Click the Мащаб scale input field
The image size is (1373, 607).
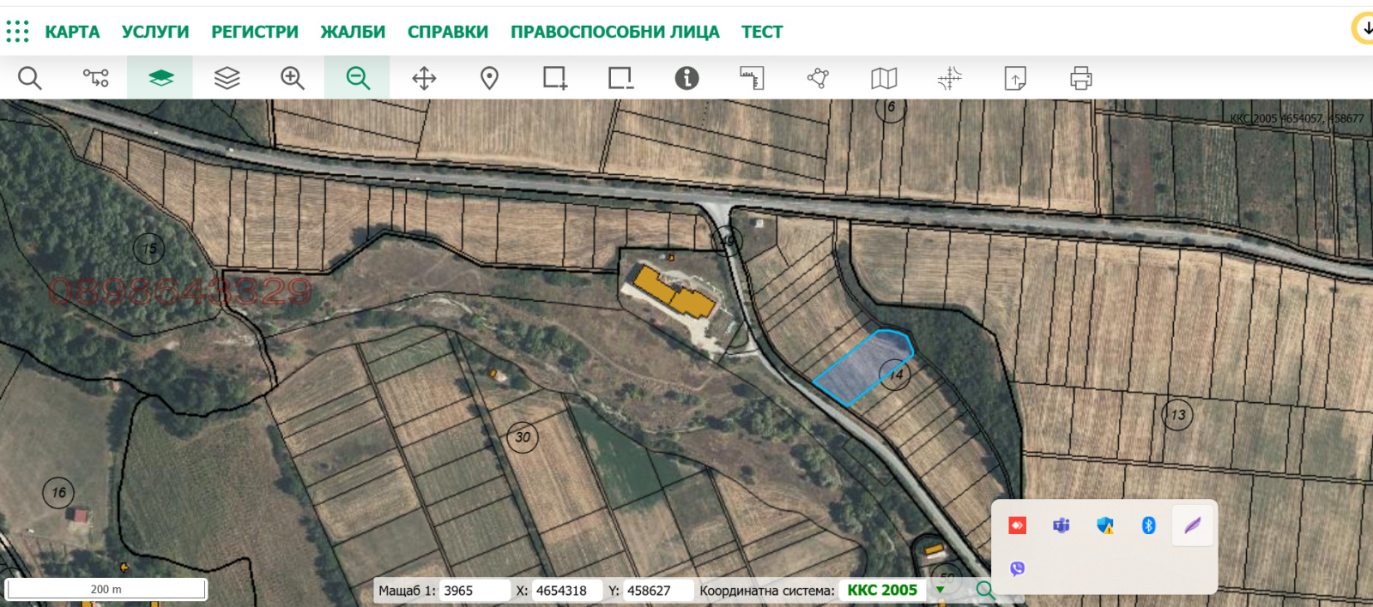tap(474, 591)
